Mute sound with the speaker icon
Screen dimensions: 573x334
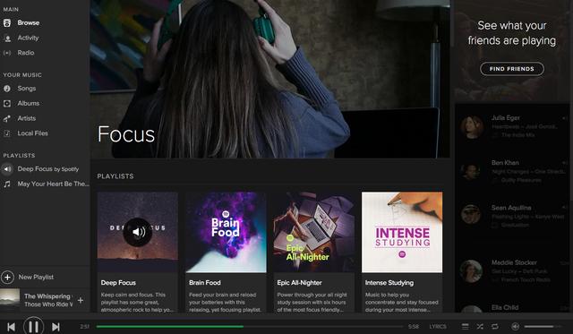pos(516,326)
